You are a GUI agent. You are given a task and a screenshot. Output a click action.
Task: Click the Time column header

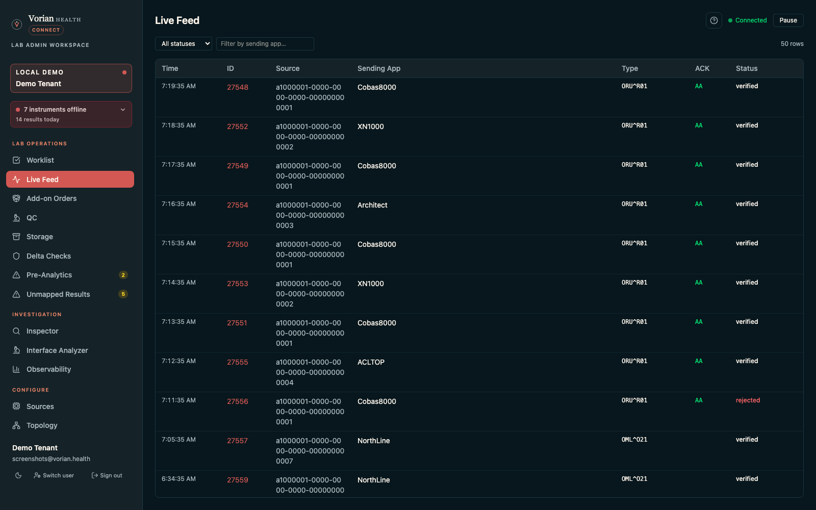click(x=170, y=68)
